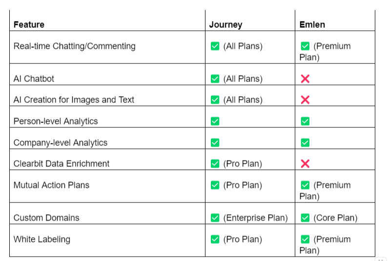388x261 pixels.
Task: Select the Clearbit Data Enrichment feature cell
Action: [x=61, y=163]
